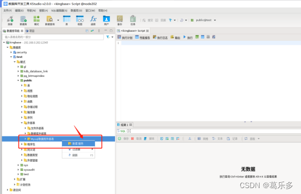Expand the 表空间 (tablespace) folder

pyautogui.click(x=8, y=190)
